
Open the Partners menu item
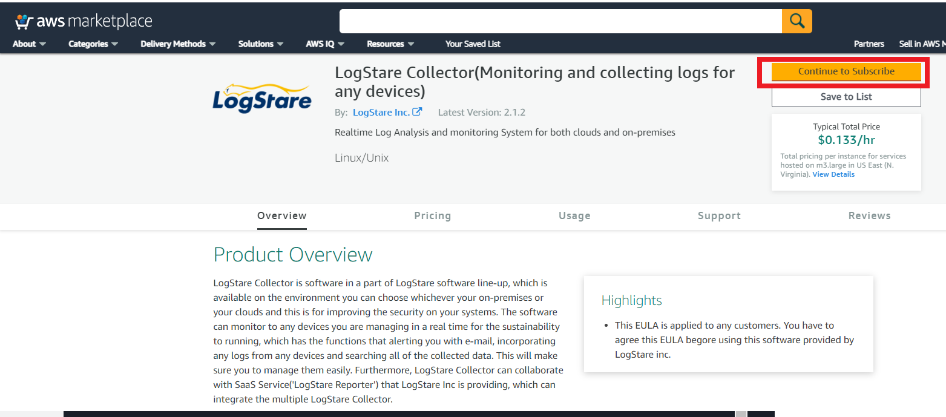click(x=869, y=44)
